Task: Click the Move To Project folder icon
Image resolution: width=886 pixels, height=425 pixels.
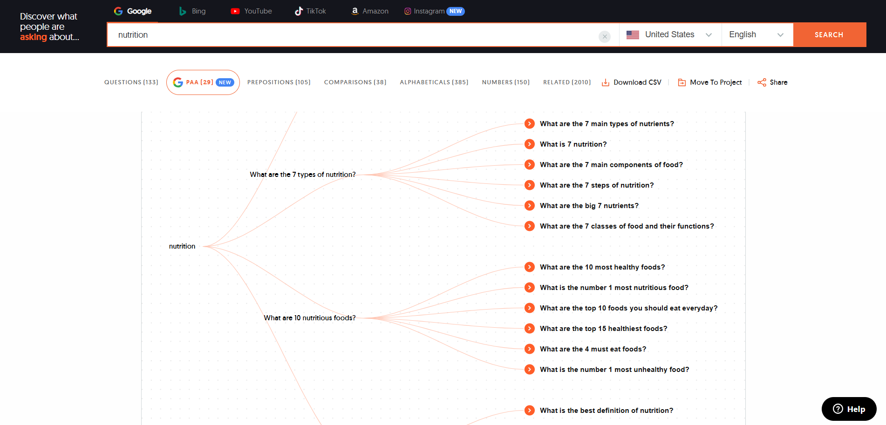Action: coord(682,82)
